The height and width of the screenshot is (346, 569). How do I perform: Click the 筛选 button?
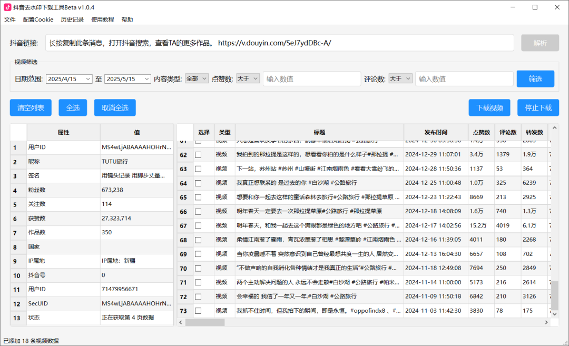536,78
